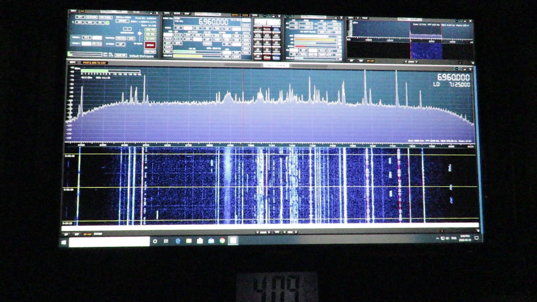Select the orange tab above the main spectrum
537x302 pixels.
pyautogui.click(x=94, y=63)
